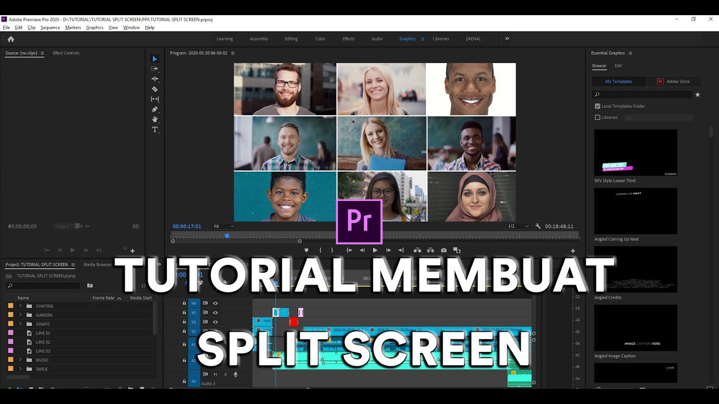
Task: Open the Program monitor panel menu
Action: (233, 53)
